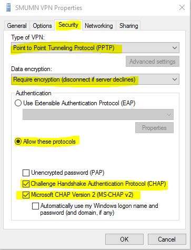The width and height of the screenshot is (191, 250).
Task: Select Use Extensible Authentication Protocol radio
Action: coord(18,103)
